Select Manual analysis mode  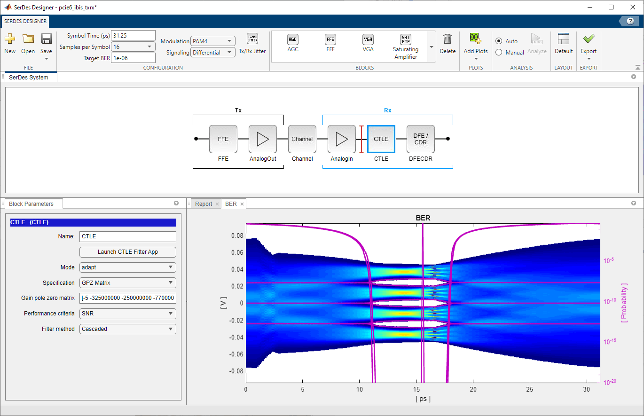499,53
